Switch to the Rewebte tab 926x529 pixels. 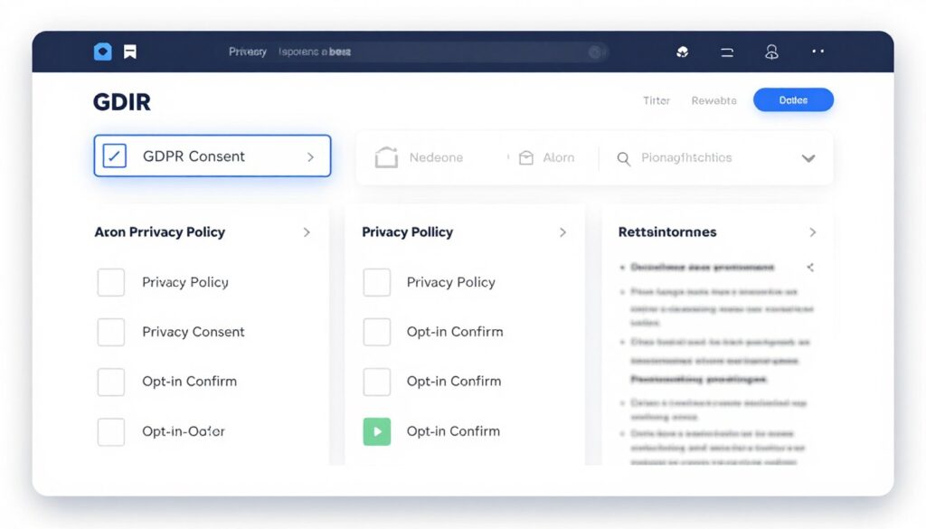coord(713,99)
